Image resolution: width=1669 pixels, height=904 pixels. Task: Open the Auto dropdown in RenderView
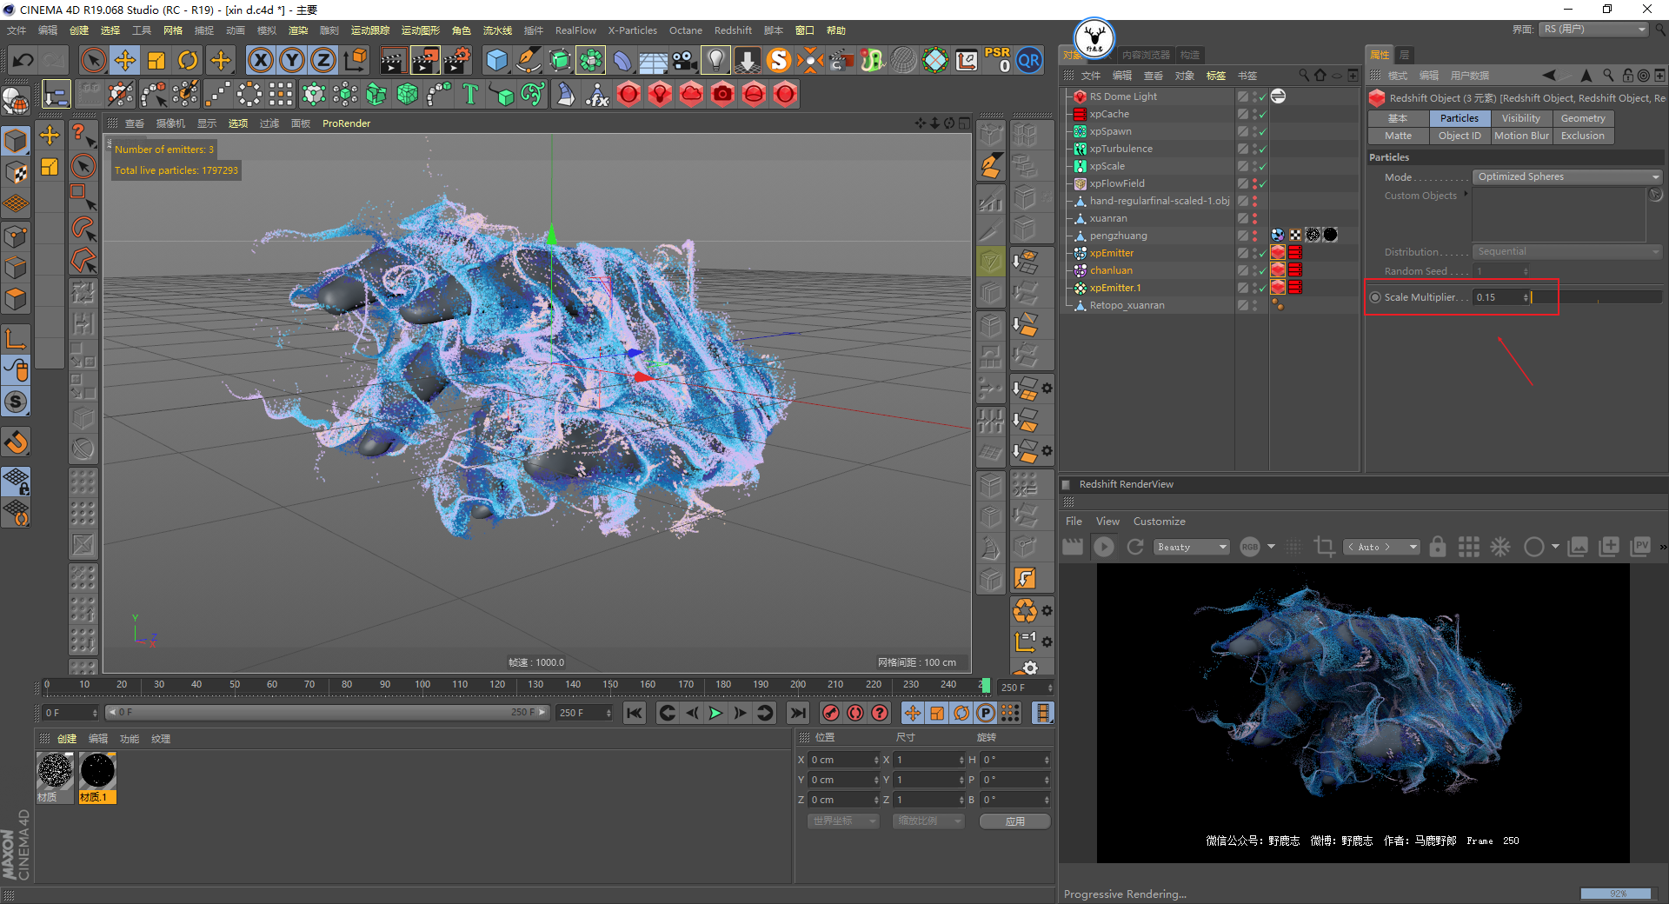[x=1381, y=547]
